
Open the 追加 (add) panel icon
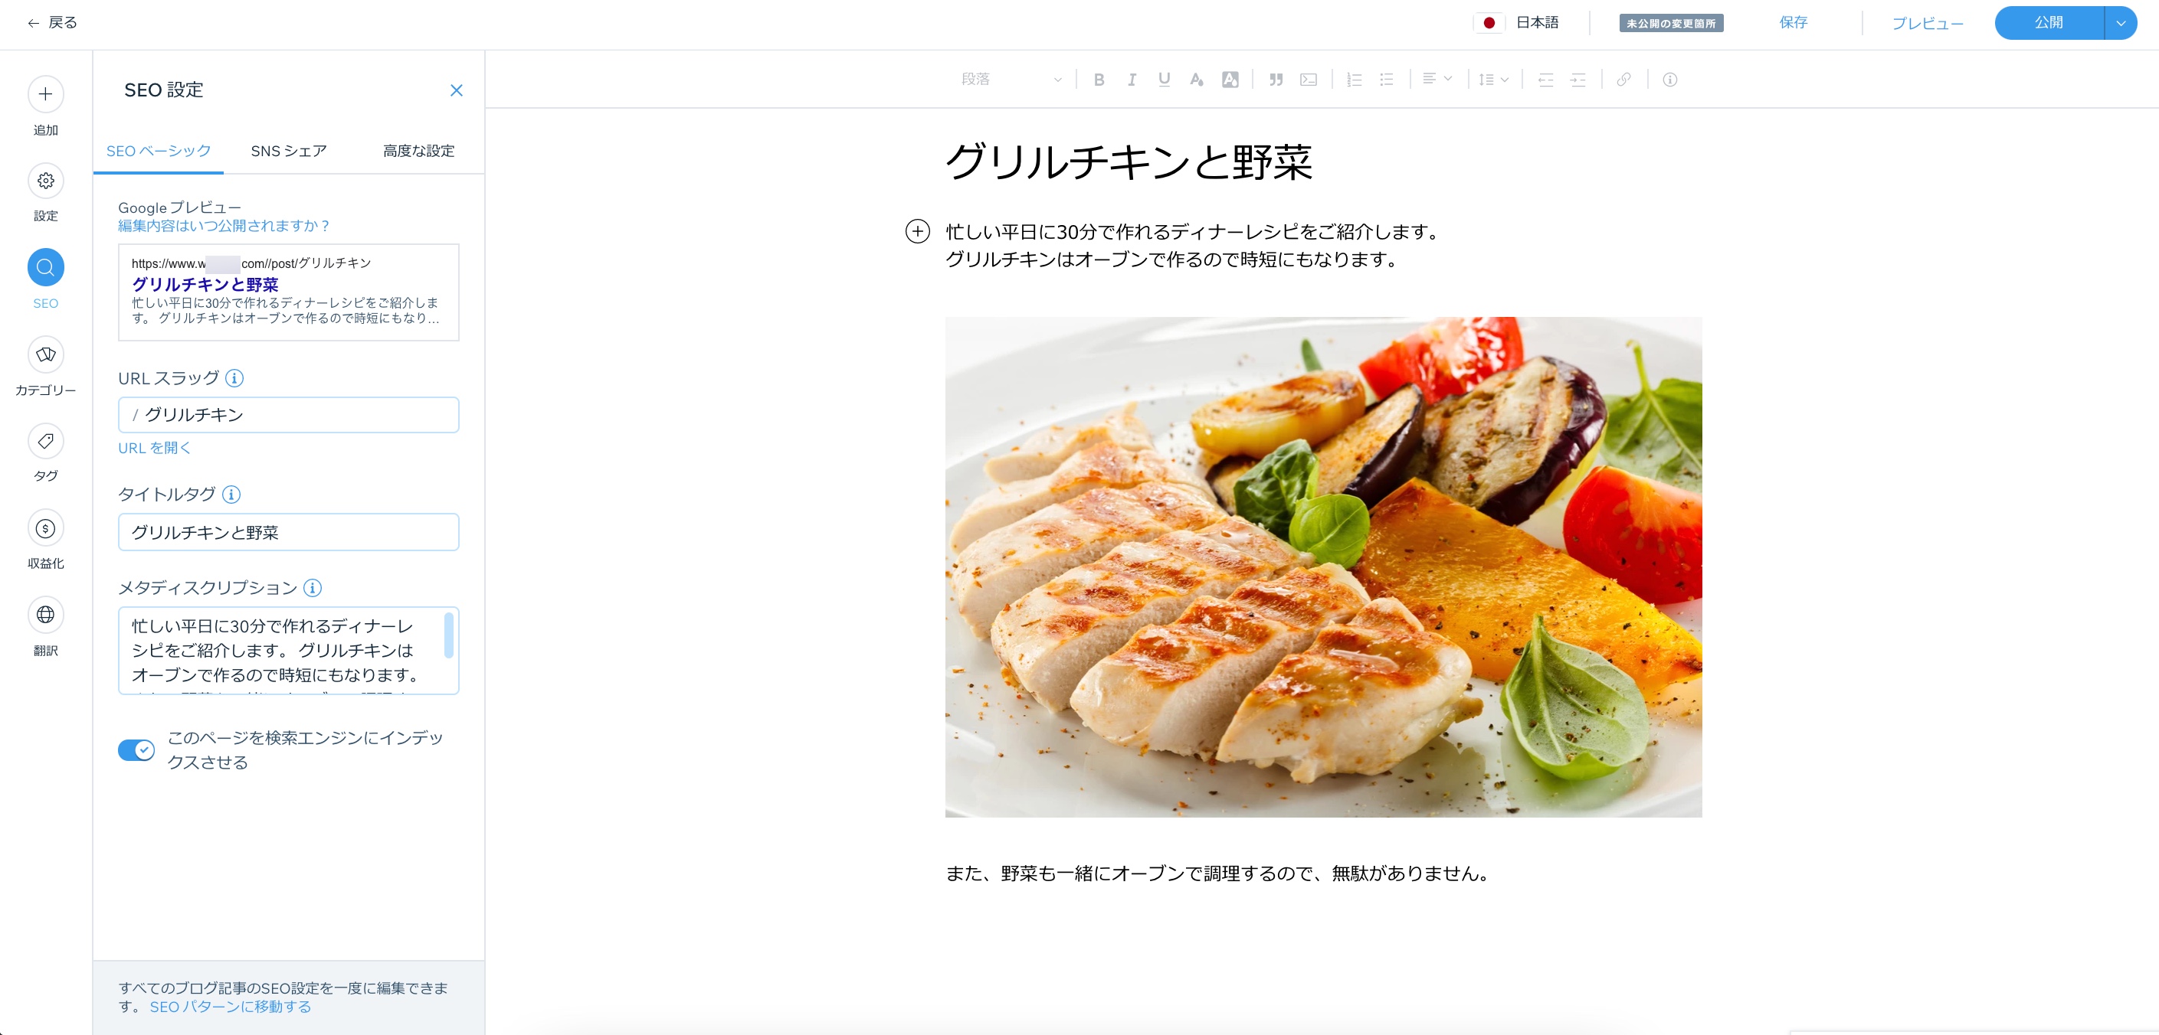point(45,94)
